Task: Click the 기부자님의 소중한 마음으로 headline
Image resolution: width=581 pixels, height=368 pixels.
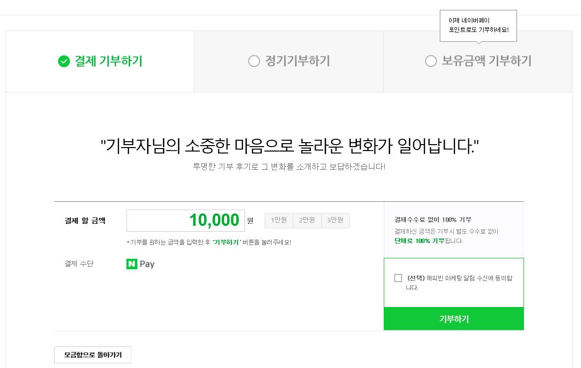Action: [290, 146]
